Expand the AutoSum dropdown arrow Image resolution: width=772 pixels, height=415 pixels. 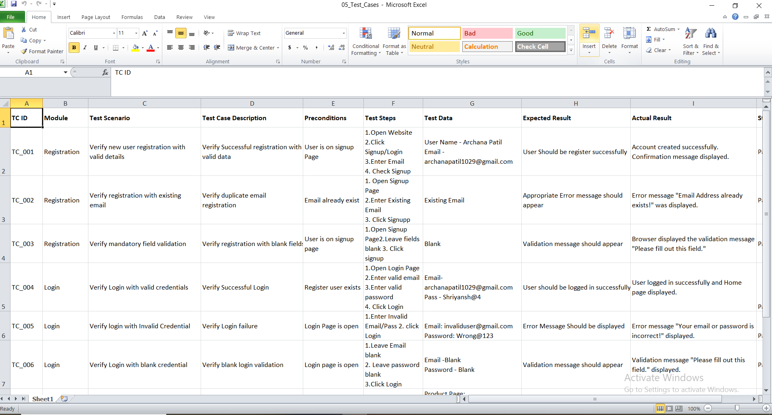coord(678,29)
